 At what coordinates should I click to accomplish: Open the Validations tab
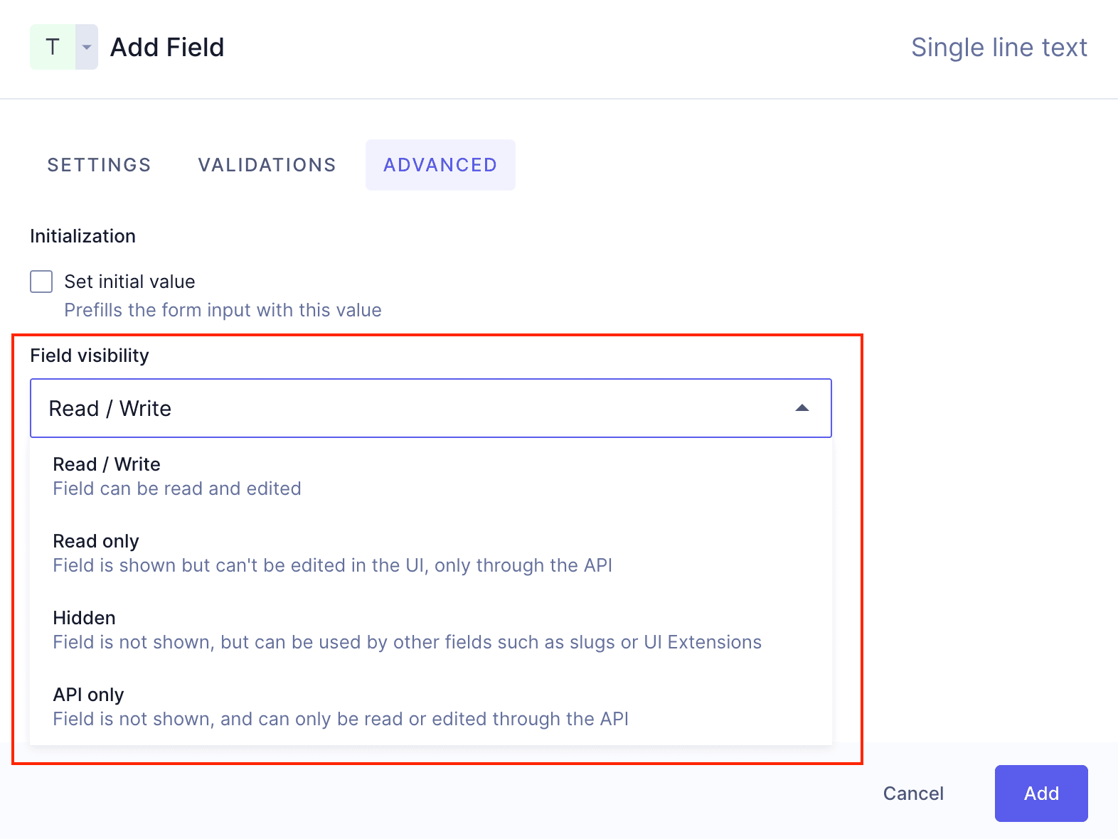(x=267, y=165)
